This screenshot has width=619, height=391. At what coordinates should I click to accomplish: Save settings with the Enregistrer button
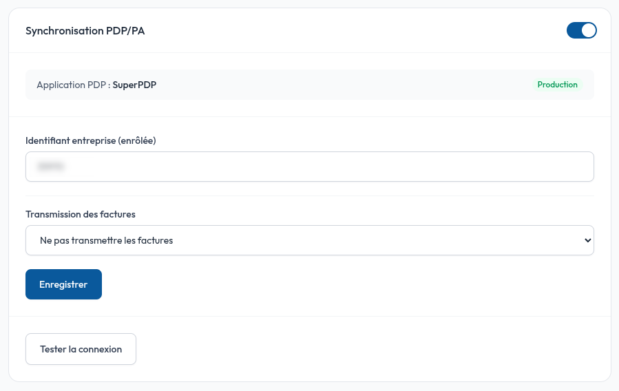coord(63,284)
